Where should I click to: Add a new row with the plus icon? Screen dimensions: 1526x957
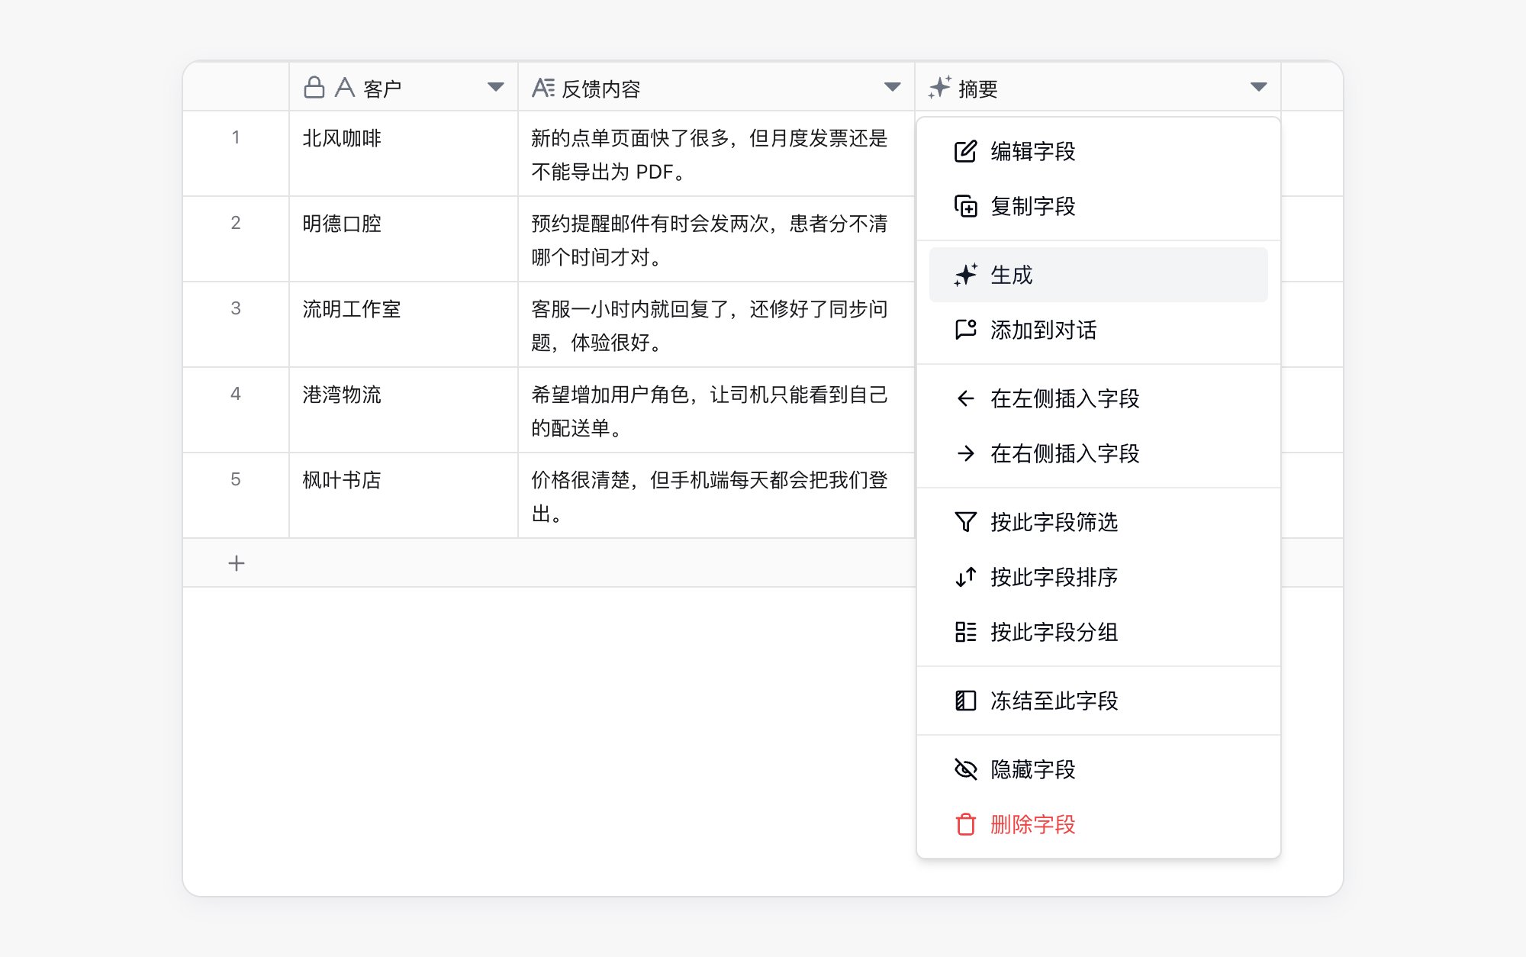tap(237, 563)
